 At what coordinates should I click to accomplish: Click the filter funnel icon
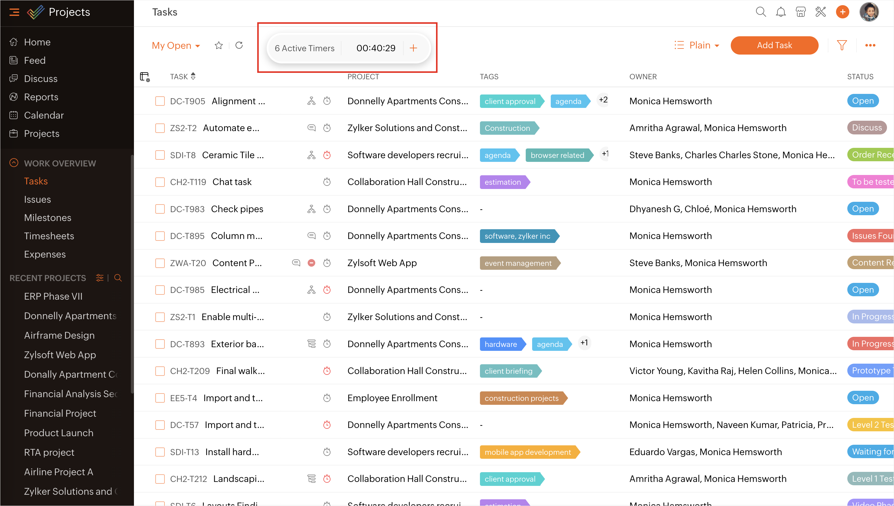[842, 45]
